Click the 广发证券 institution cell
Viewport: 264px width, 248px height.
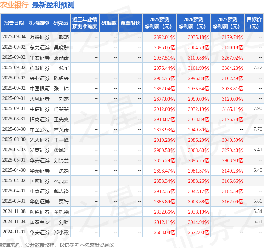(40, 68)
